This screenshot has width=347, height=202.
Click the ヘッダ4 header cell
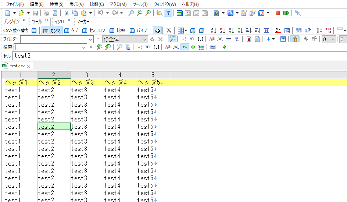(x=120, y=82)
